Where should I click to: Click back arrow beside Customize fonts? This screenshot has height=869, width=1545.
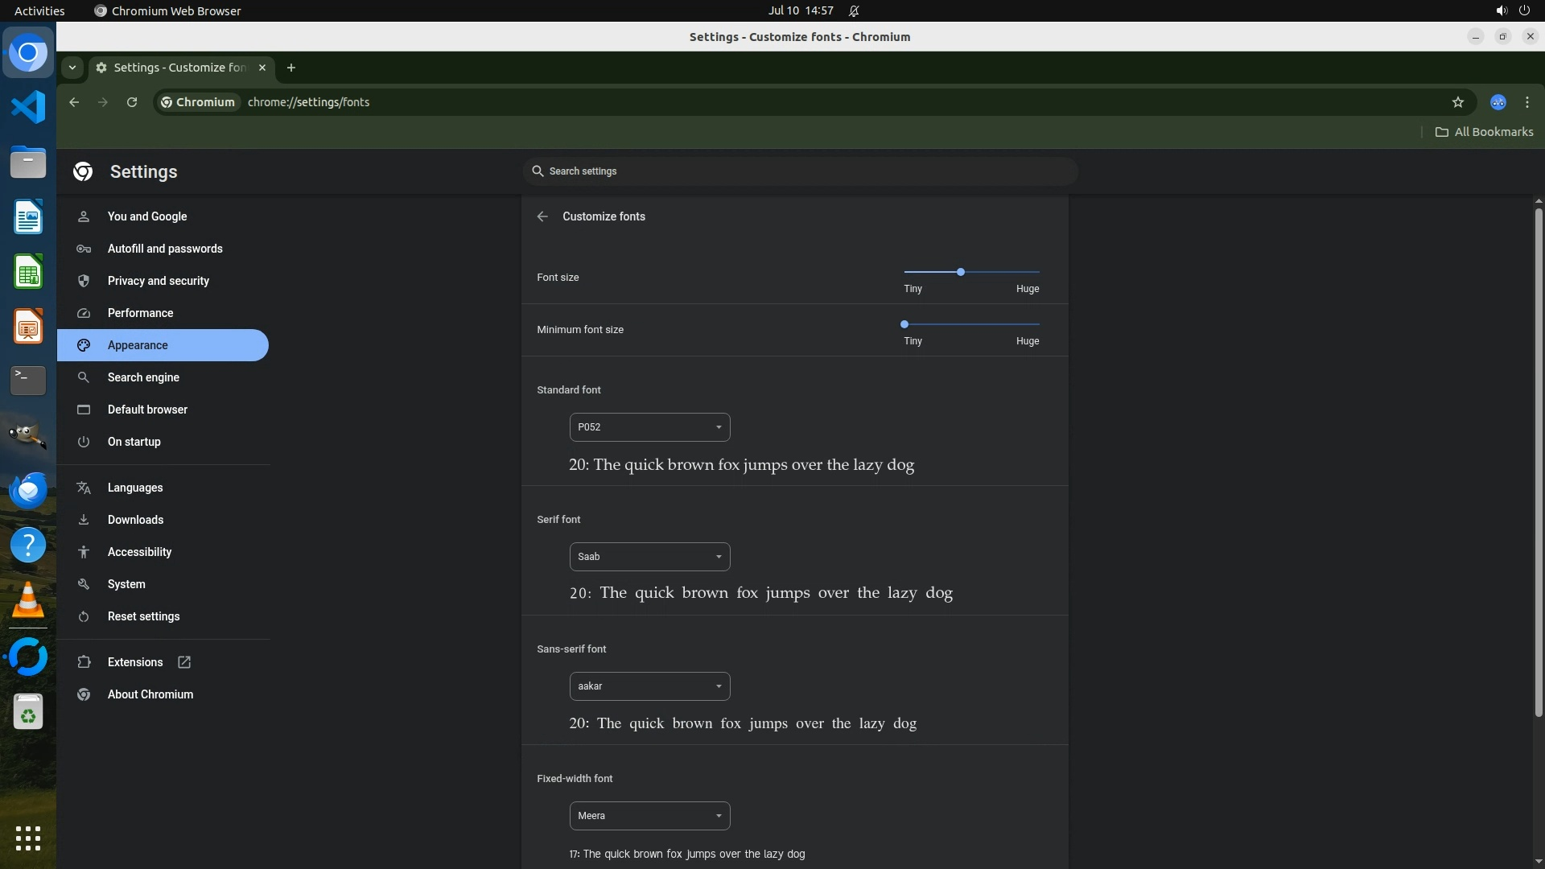tap(542, 216)
